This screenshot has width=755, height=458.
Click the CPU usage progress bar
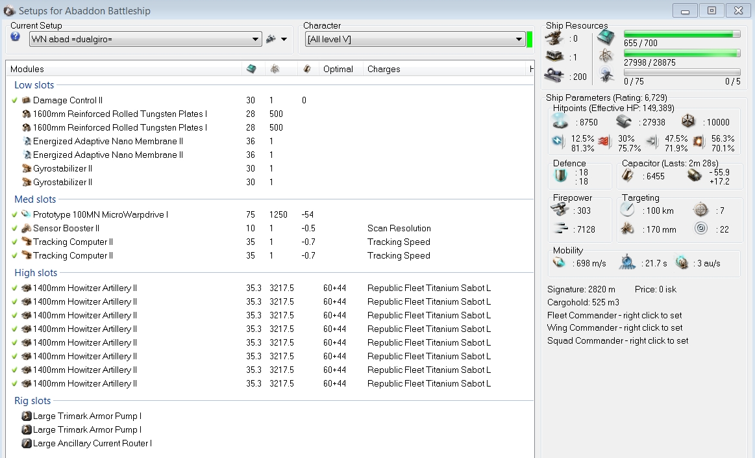coord(682,34)
